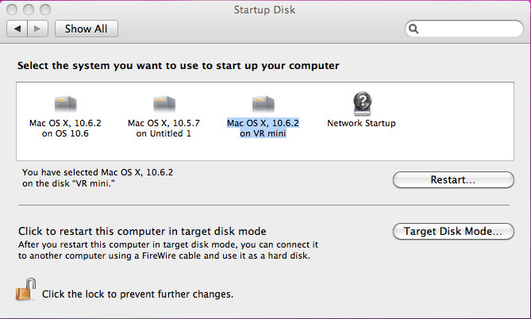Go forward with the right arrow
The height and width of the screenshot is (319, 531).
click(37, 29)
